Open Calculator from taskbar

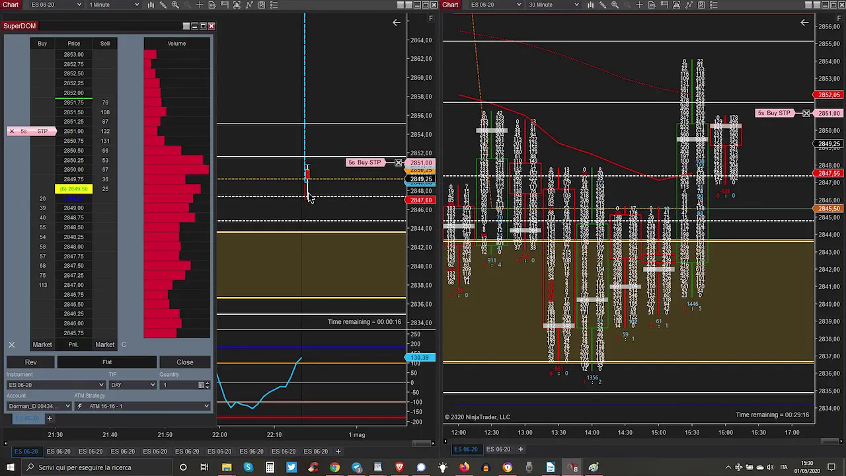270,467
